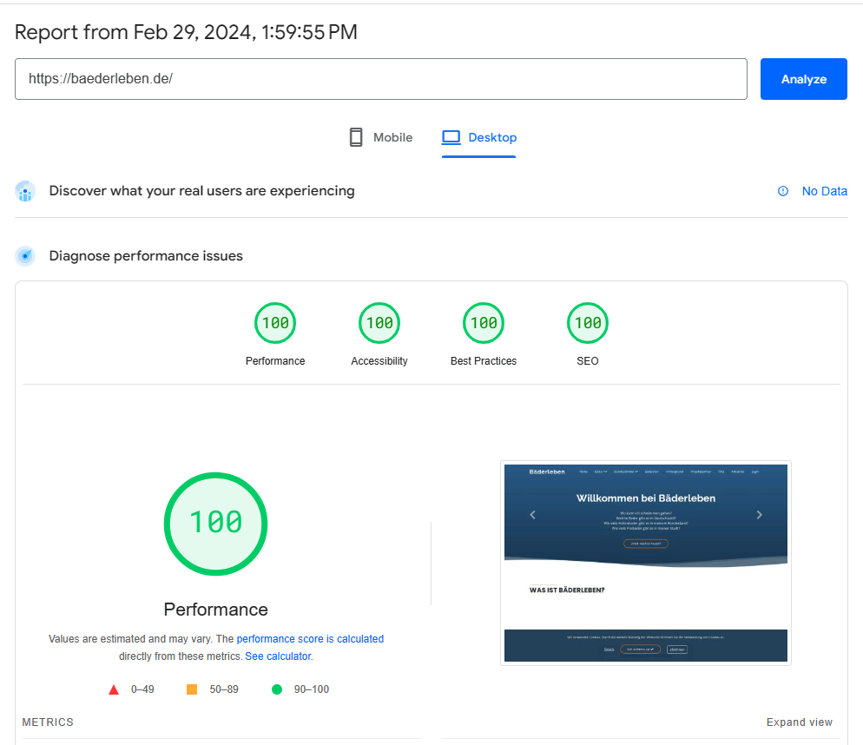
Task: Click the real users experience icon
Action: (x=26, y=192)
